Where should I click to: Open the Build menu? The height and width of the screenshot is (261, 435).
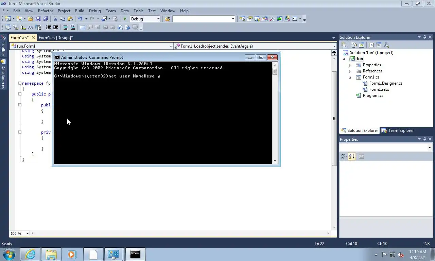point(80,11)
